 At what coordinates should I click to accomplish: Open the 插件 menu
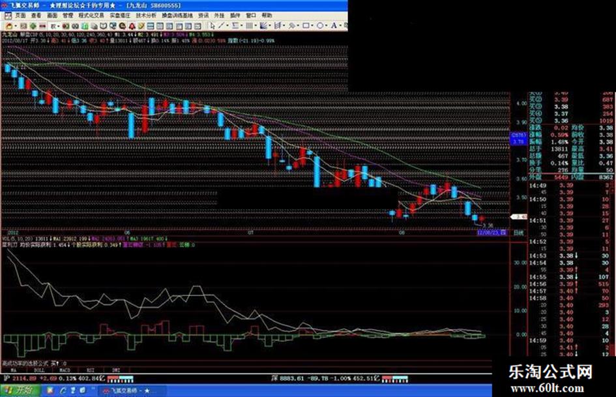click(235, 16)
